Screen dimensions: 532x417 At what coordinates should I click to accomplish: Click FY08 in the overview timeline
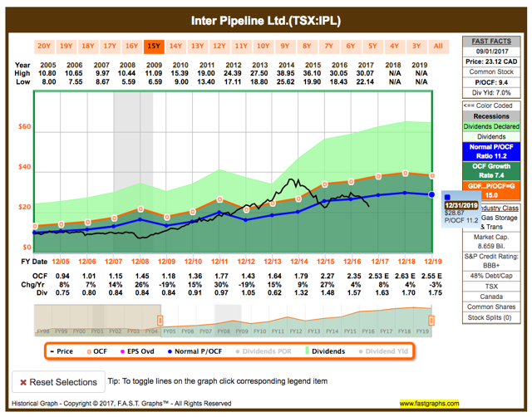[224, 331]
